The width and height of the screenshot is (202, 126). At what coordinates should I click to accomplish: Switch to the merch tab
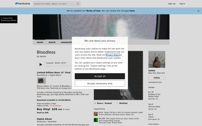pos(52,42)
